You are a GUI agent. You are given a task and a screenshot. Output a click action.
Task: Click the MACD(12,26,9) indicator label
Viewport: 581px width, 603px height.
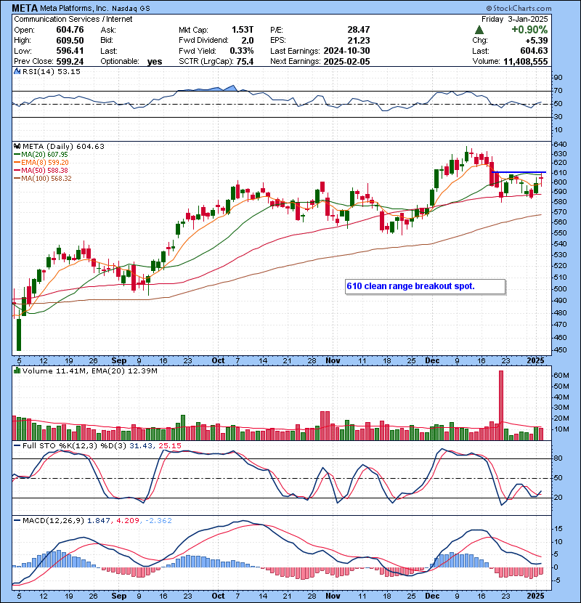point(53,520)
